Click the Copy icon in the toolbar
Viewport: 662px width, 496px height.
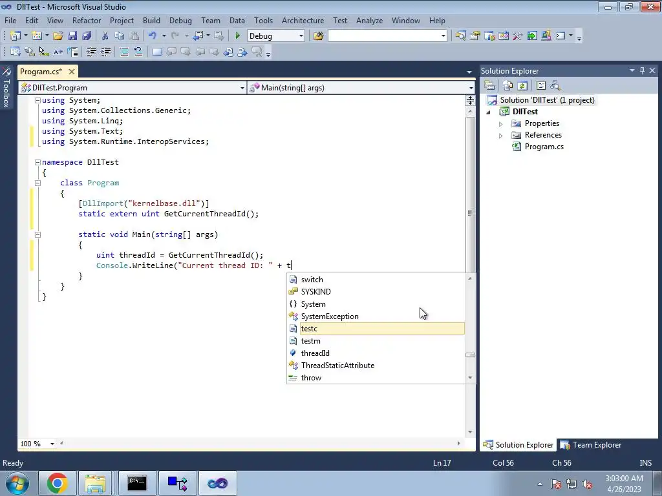(119, 36)
